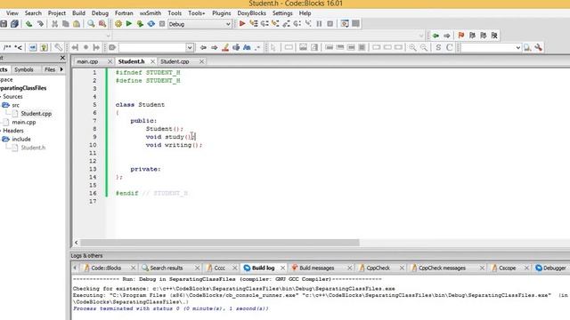Click the Build and run icon
The image size is (570, 320).
pyautogui.click(x=140, y=24)
